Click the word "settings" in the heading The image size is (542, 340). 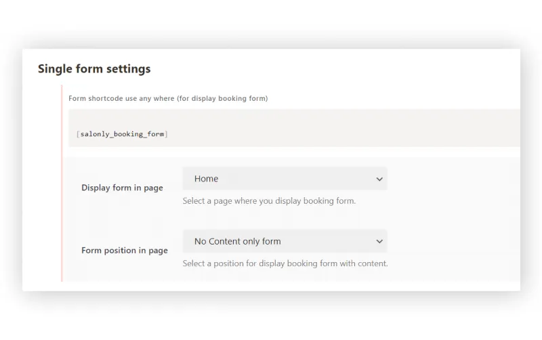[x=128, y=69]
